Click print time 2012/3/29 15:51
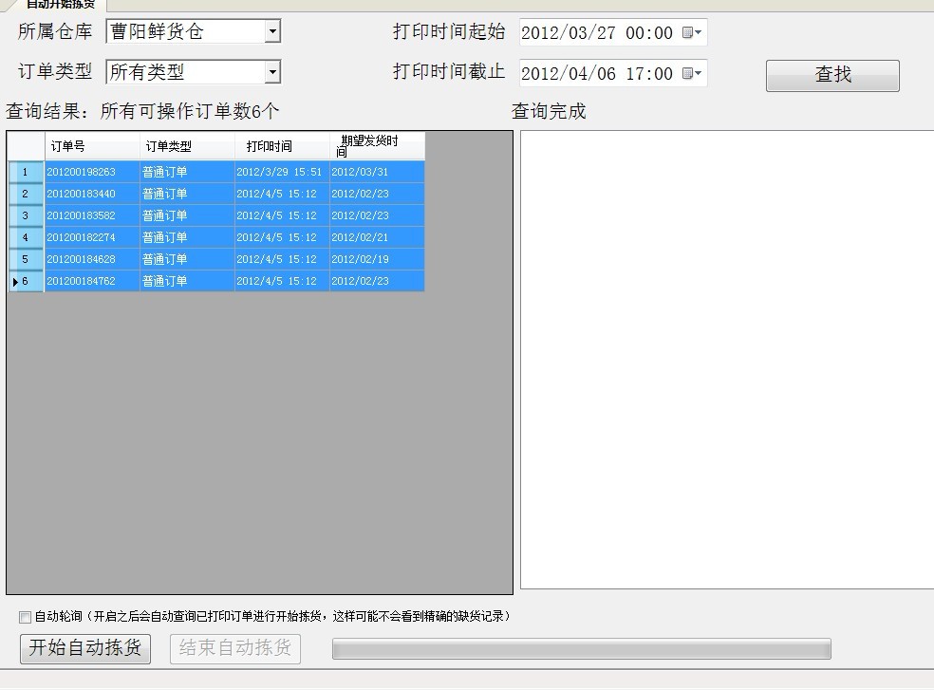This screenshot has width=934, height=690. (x=282, y=172)
